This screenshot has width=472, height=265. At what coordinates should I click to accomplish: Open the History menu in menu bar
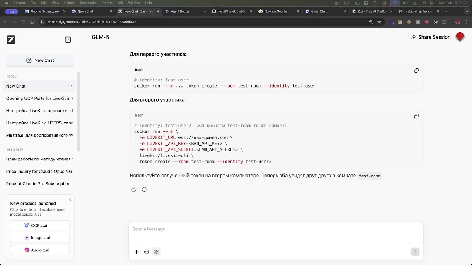[x=69, y=3]
